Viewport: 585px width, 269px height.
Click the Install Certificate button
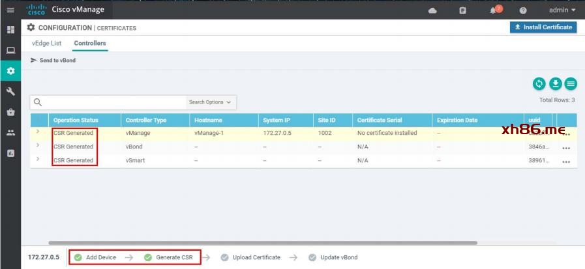(543, 27)
